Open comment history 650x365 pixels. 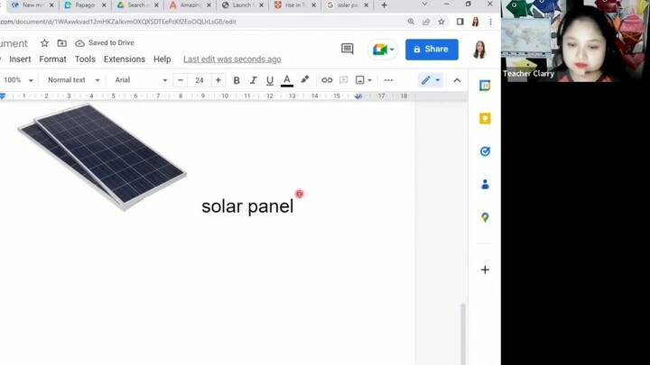pyautogui.click(x=347, y=50)
